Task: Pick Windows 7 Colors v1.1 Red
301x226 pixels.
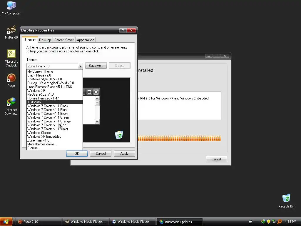Action: [54, 125]
